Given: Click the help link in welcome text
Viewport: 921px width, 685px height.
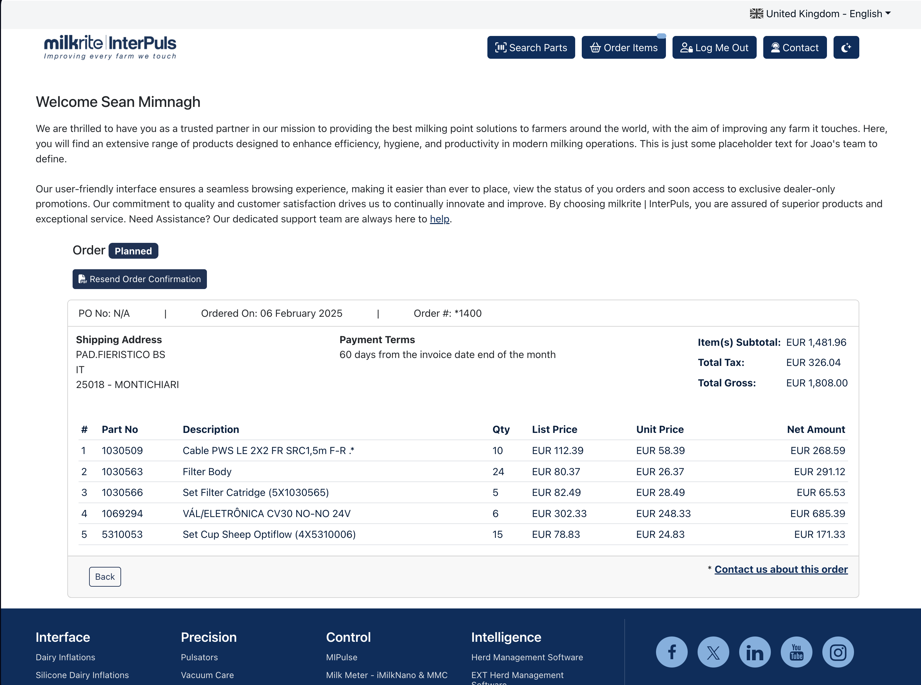Looking at the screenshot, I should point(439,219).
